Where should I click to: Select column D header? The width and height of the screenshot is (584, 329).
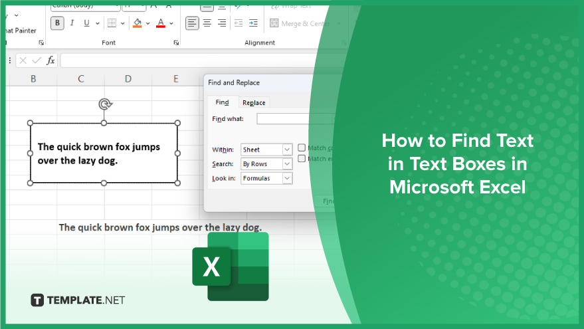click(x=128, y=79)
